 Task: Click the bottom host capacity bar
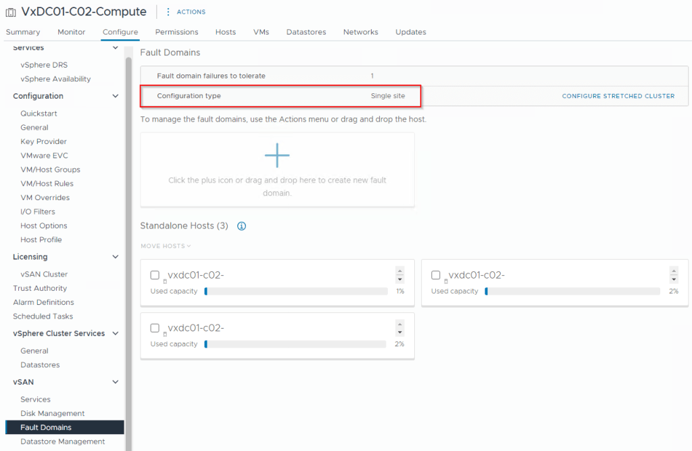pyautogui.click(x=295, y=344)
